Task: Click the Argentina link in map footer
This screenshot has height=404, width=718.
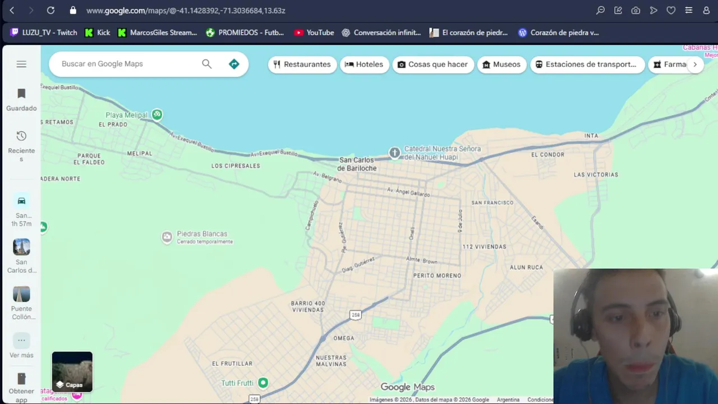Action: [508, 400]
